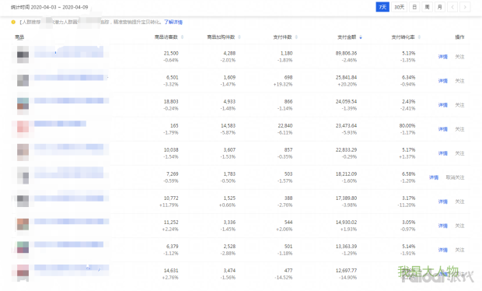The image size is (482, 291).
Task: Go to previous period arrow
Action: 452,7
